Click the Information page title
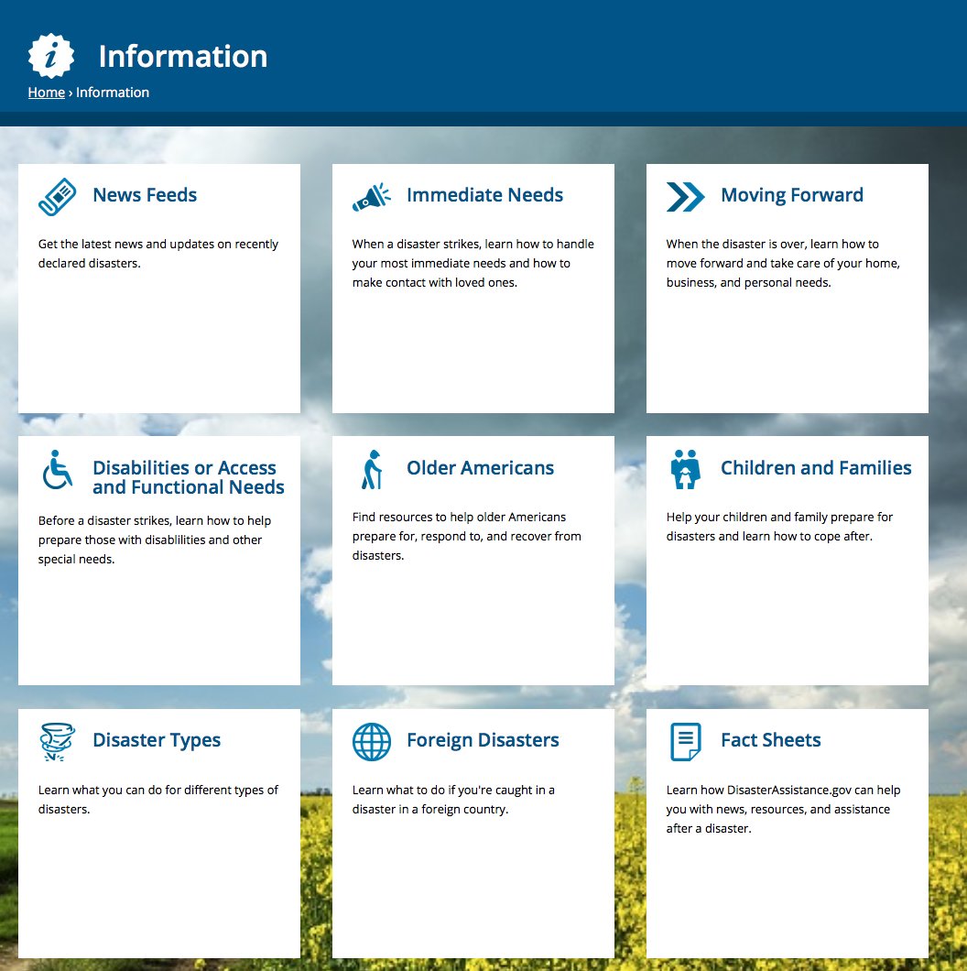Screen dimensions: 967x971 (x=183, y=57)
